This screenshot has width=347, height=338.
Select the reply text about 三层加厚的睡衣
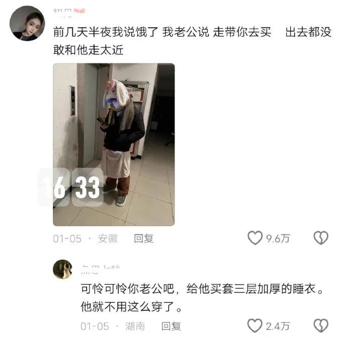pos(202,298)
